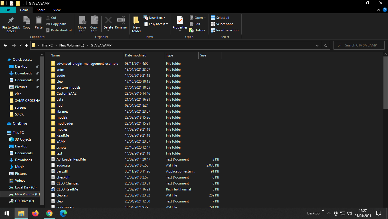
Task: Click Cut in Clipboard group
Action: pyautogui.click(x=51, y=18)
